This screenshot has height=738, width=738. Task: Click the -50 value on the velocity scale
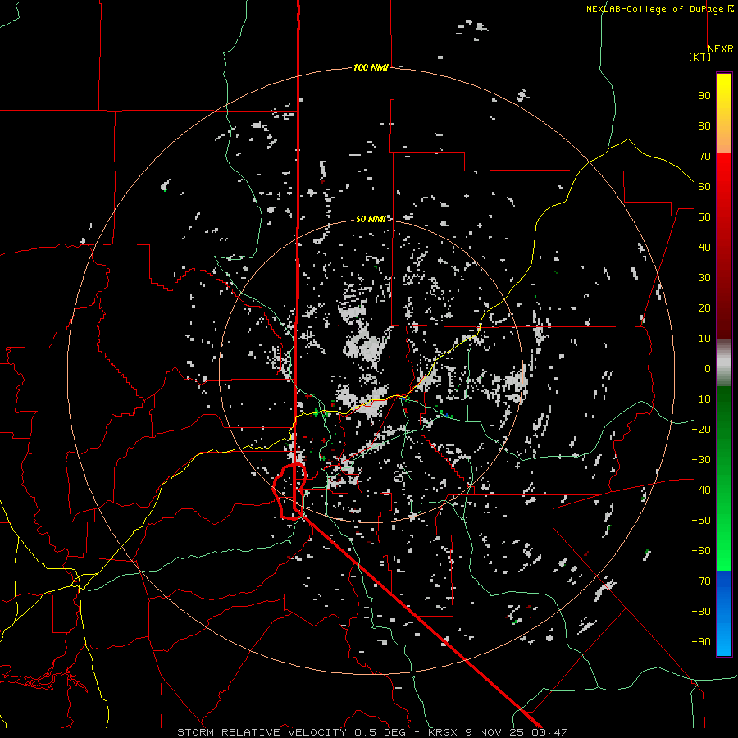coord(701,521)
